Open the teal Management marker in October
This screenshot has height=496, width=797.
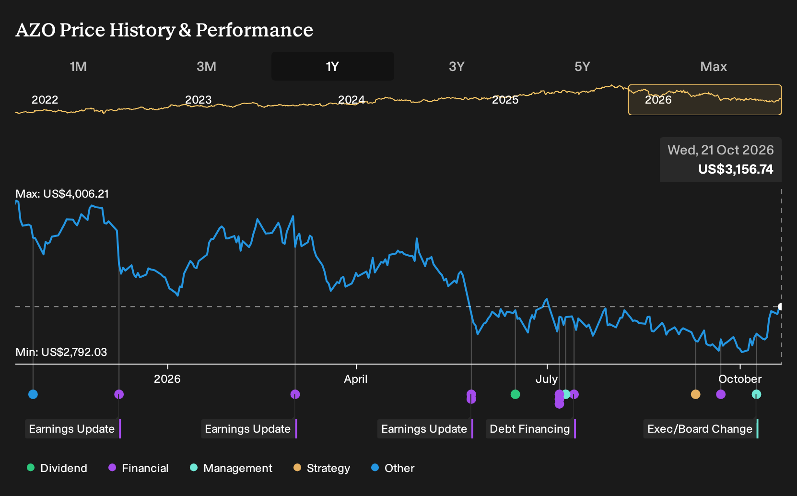pyautogui.click(x=756, y=394)
